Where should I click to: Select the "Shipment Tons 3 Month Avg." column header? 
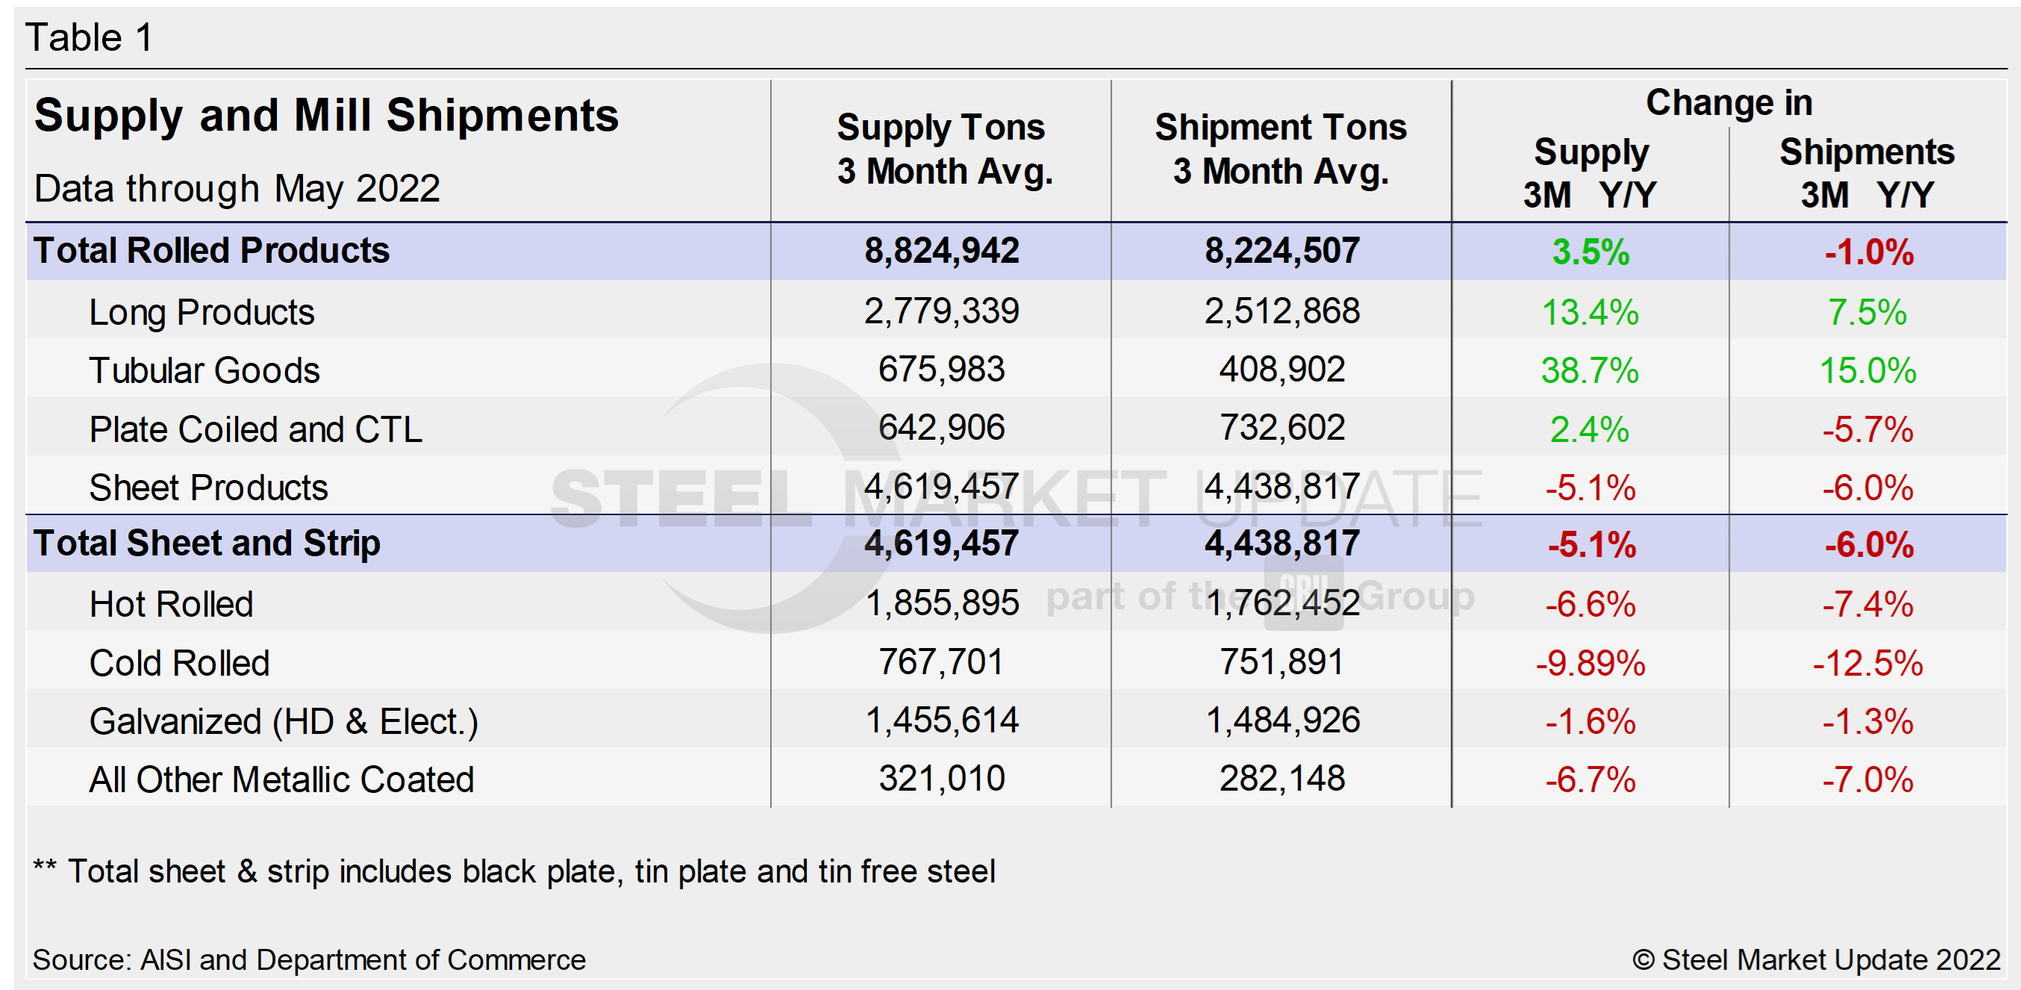click(1281, 149)
